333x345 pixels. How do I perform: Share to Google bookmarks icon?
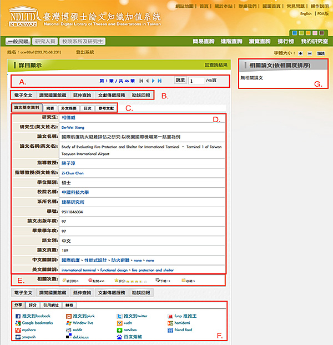tap(18, 323)
